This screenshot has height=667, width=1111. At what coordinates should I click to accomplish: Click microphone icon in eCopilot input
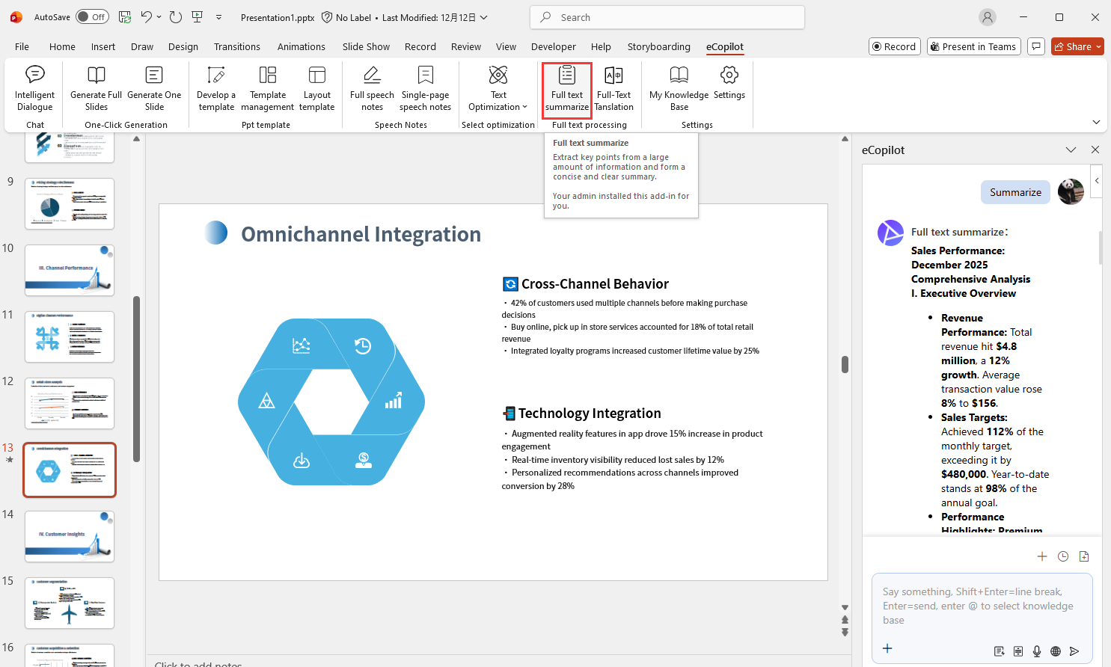1037,651
